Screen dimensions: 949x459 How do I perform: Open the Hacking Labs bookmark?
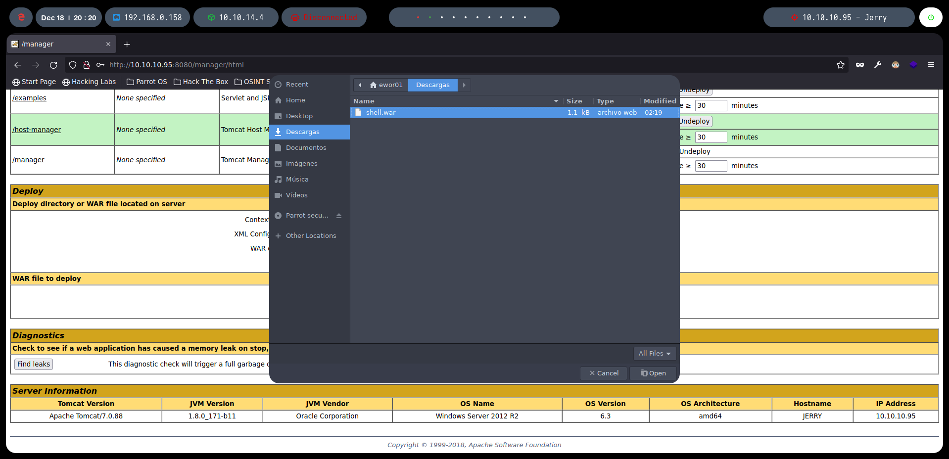pos(89,82)
